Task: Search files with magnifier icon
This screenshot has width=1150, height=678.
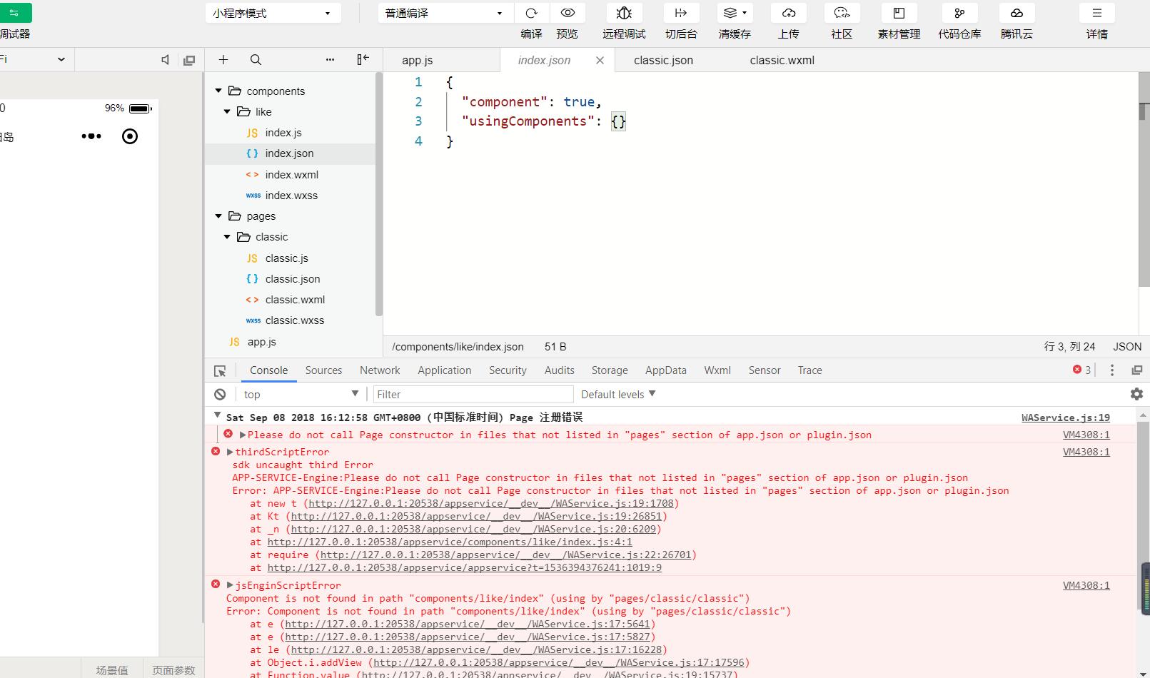Action: tap(256, 60)
